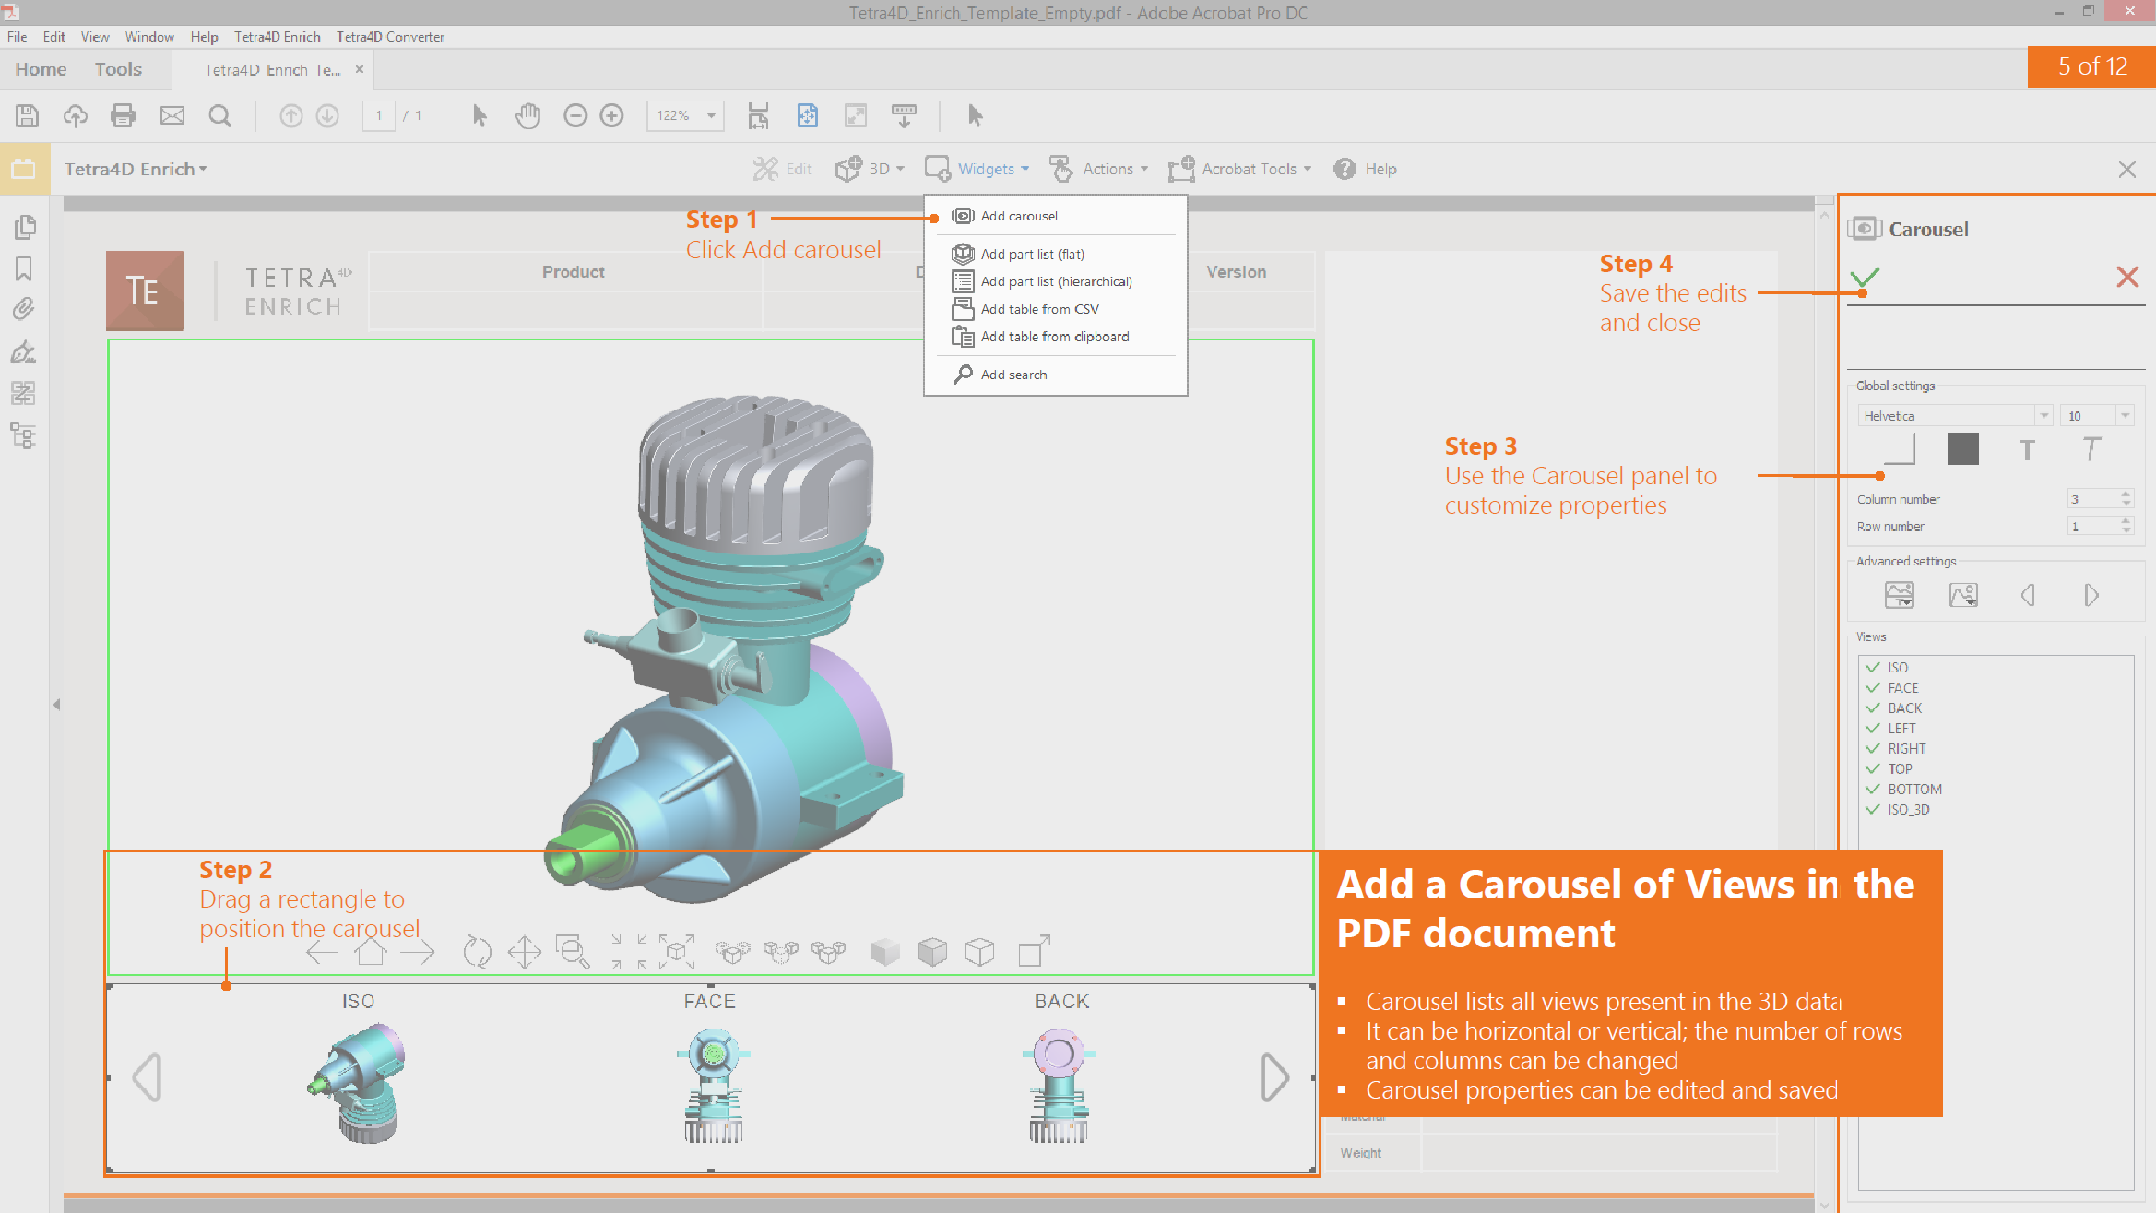Click the Fit to full page icon
This screenshot has height=1213, width=2156.
[807, 115]
